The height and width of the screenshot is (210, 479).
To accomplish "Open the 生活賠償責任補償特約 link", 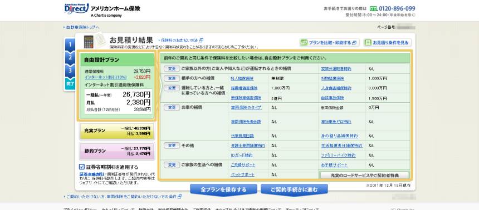I will click(x=341, y=146).
